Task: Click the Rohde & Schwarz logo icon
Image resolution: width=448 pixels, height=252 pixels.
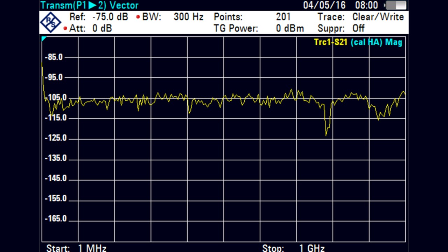Action: [51, 22]
